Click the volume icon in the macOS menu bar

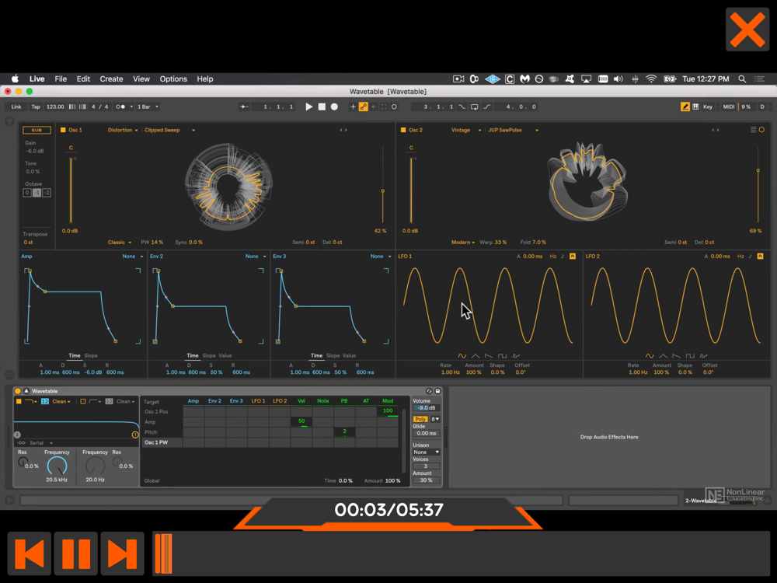[618, 79]
